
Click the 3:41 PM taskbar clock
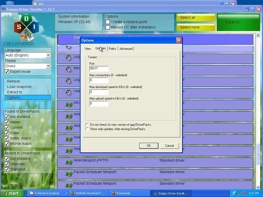[253, 193]
